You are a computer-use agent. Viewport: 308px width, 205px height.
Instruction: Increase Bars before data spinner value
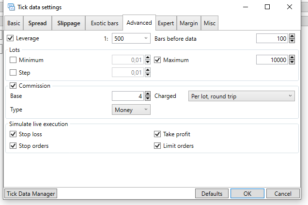point(292,36)
